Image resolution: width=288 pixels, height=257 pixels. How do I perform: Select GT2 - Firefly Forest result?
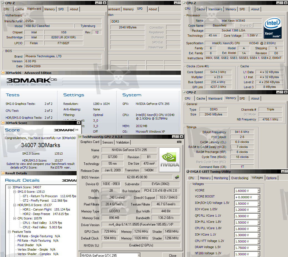[45, 201]
